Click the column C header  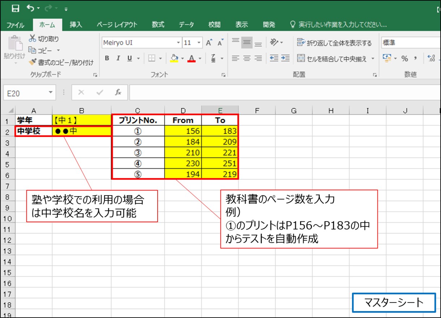tap(138, 111)
